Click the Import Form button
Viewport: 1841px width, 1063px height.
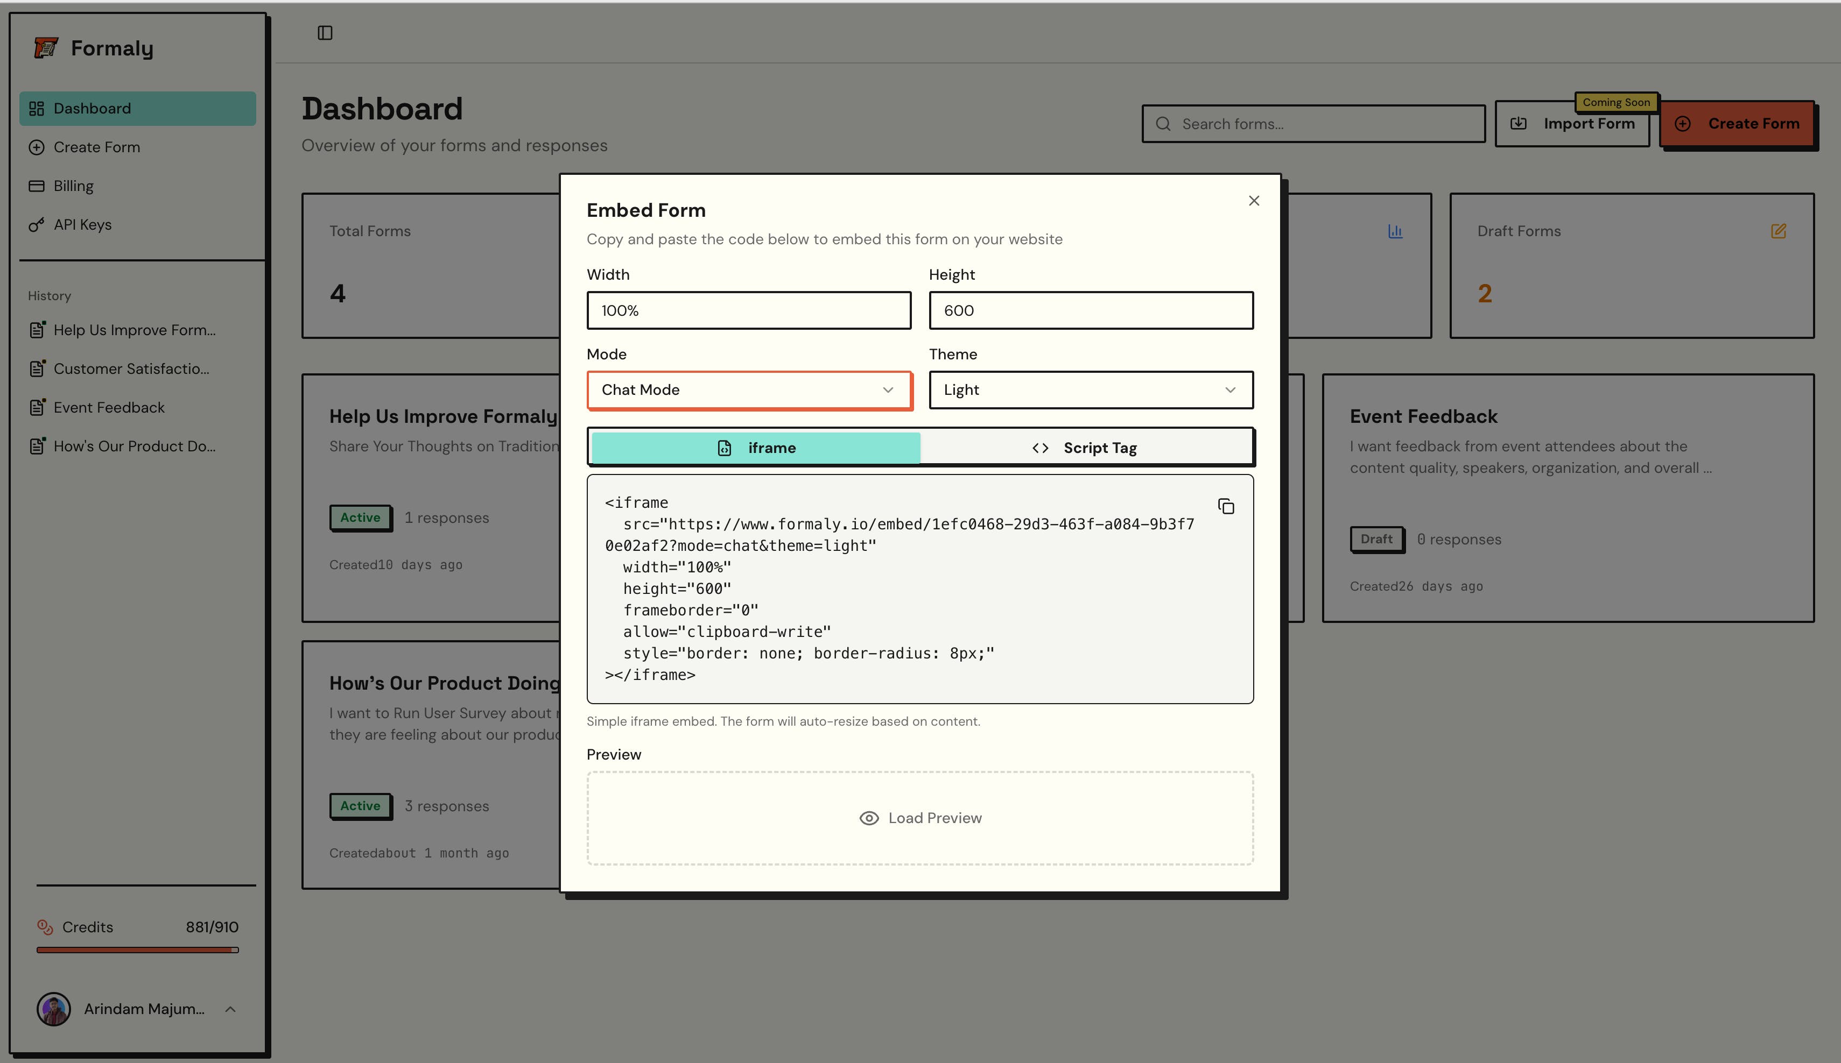point(1572,124)
